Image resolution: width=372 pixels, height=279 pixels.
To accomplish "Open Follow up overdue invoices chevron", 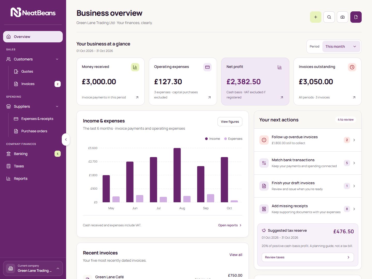I will [354, 140].
